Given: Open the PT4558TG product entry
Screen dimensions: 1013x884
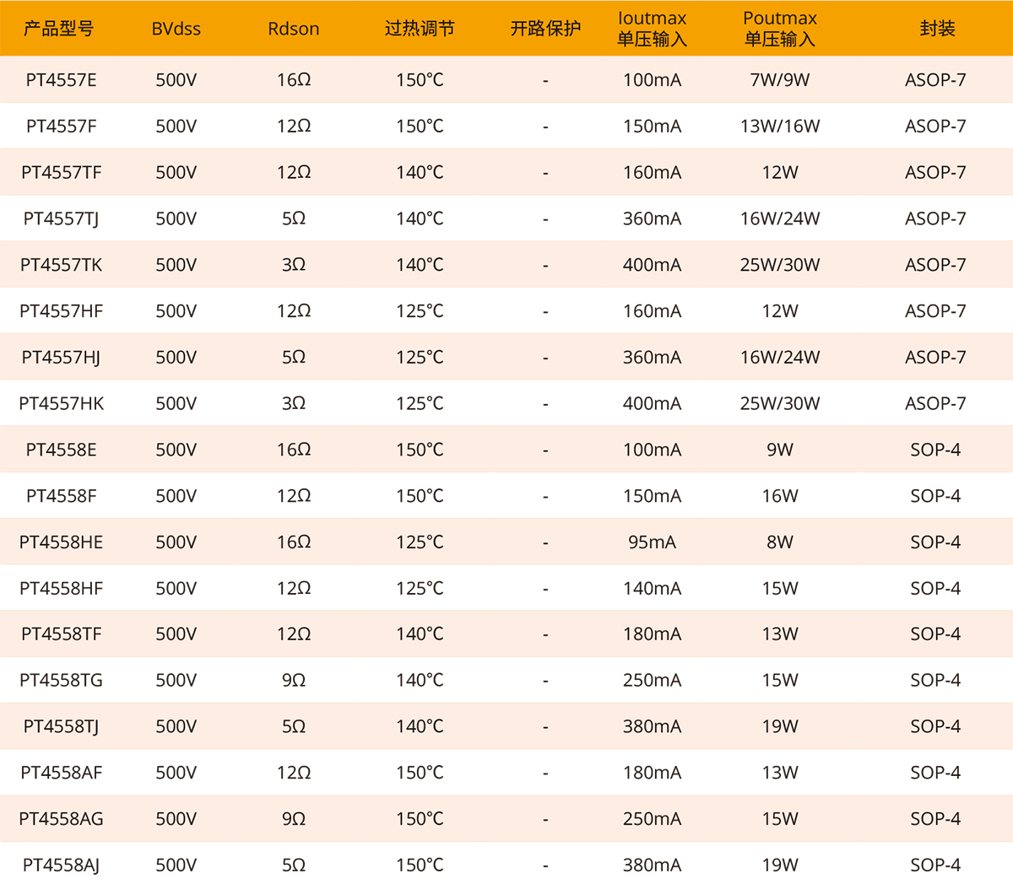Looking at the screenshot, I should tap(61, 680).
